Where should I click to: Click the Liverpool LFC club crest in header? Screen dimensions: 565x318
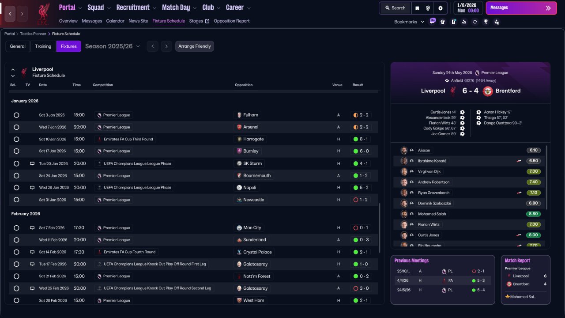pos(43,14)
